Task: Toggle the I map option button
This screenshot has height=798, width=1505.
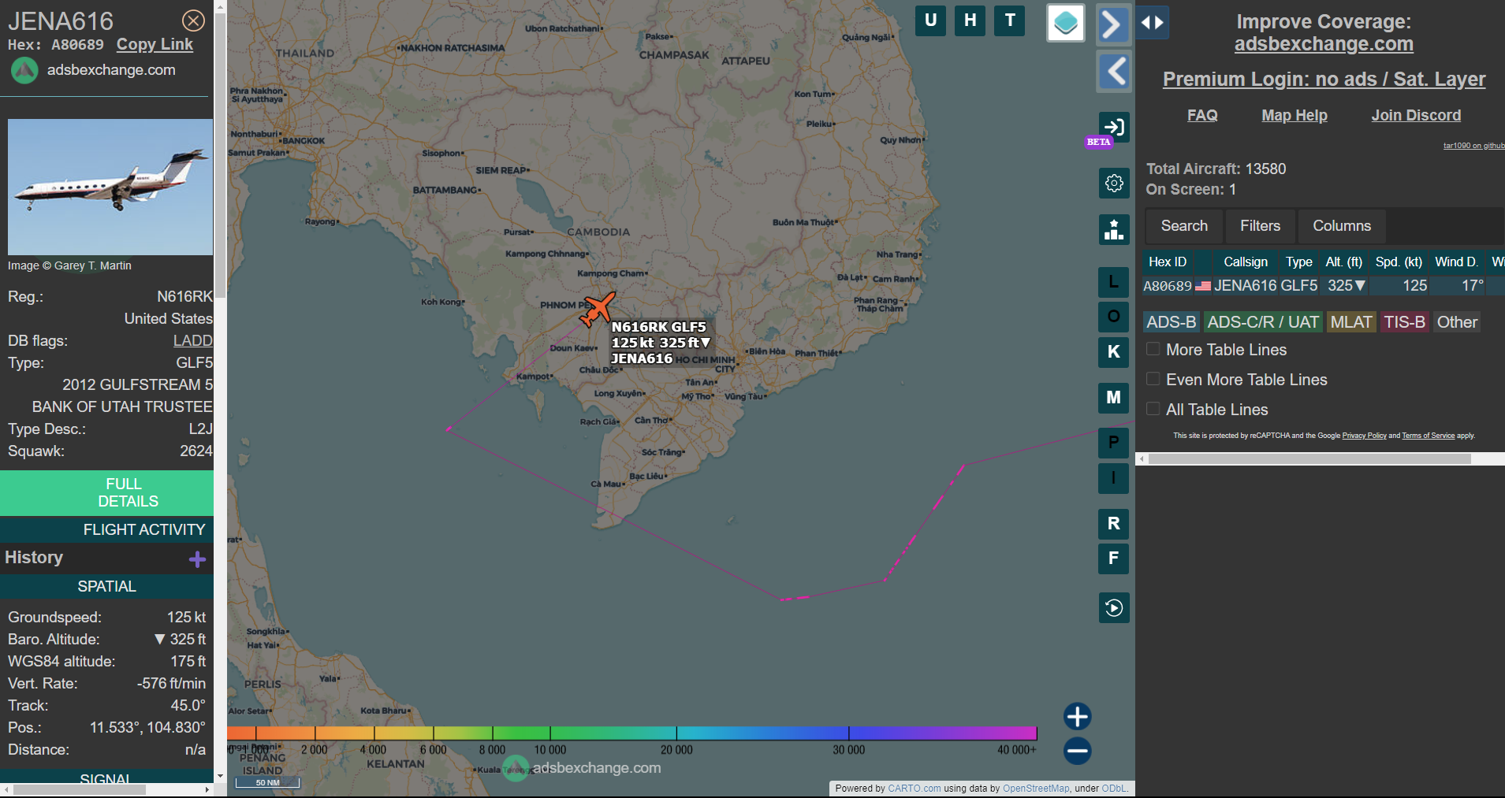Action: [1113, 478]
